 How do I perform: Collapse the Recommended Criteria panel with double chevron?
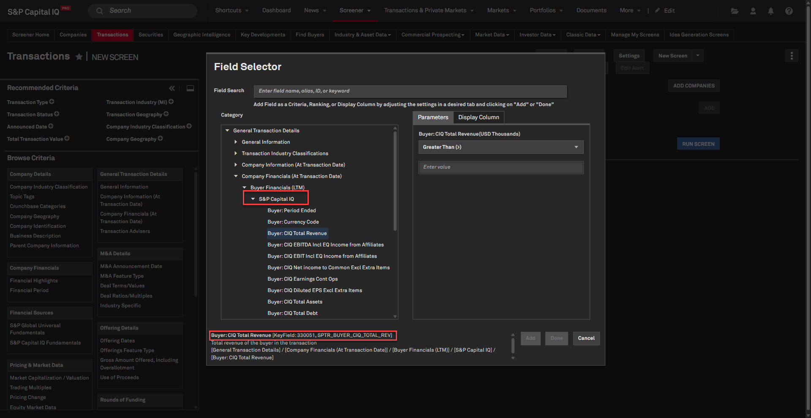[x=172, y=88]
